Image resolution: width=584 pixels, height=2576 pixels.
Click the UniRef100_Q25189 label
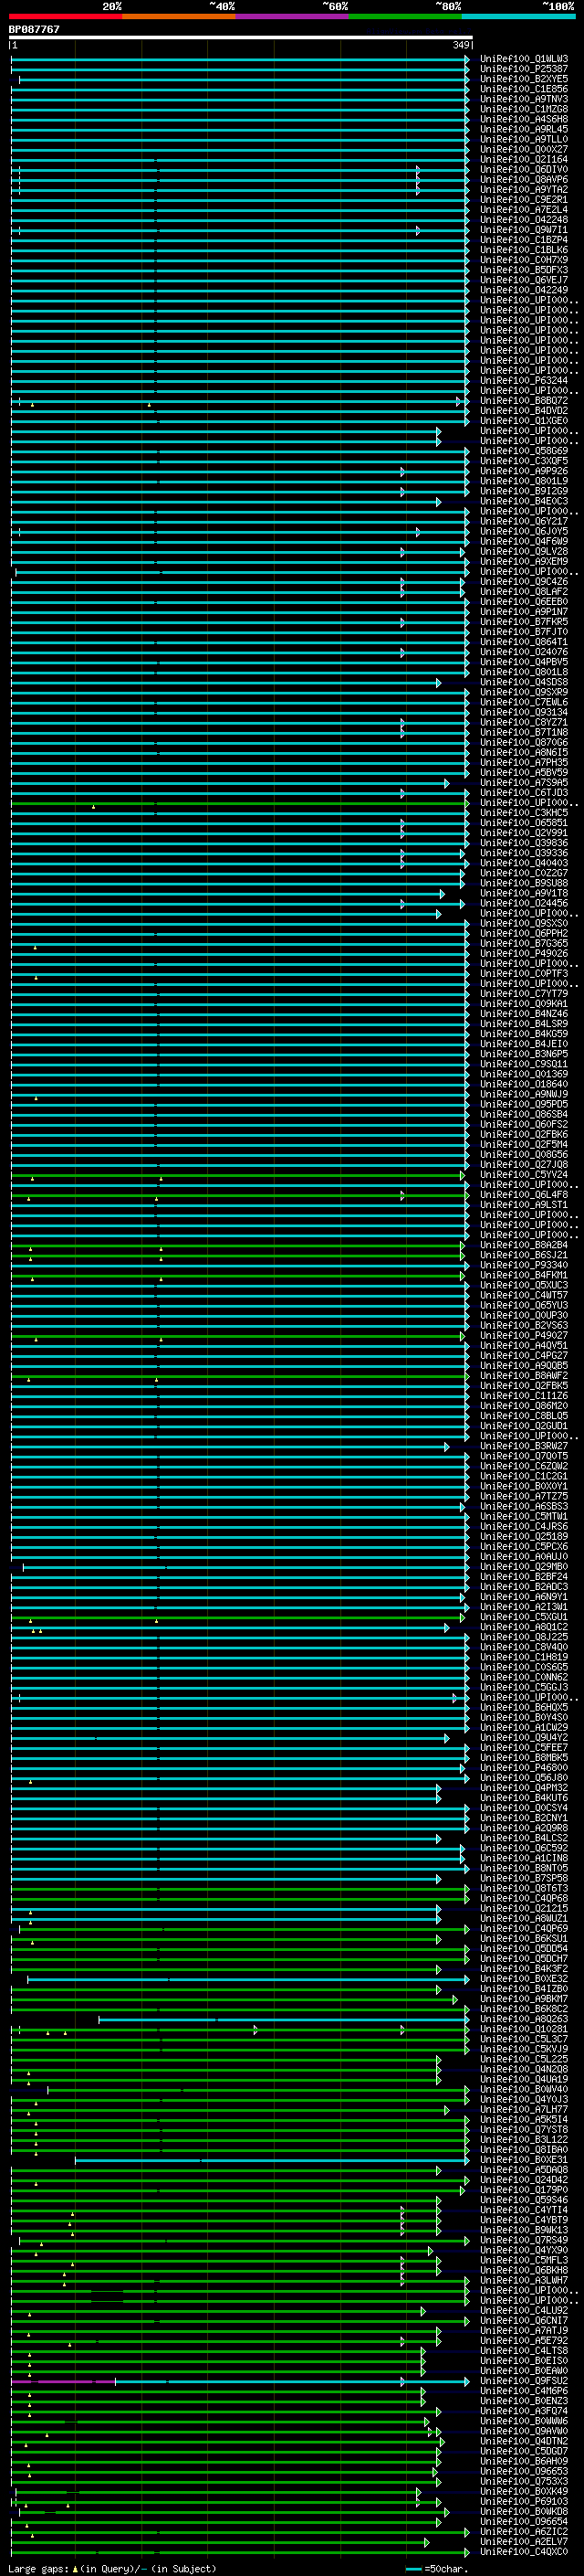(x=523, y=1536)
